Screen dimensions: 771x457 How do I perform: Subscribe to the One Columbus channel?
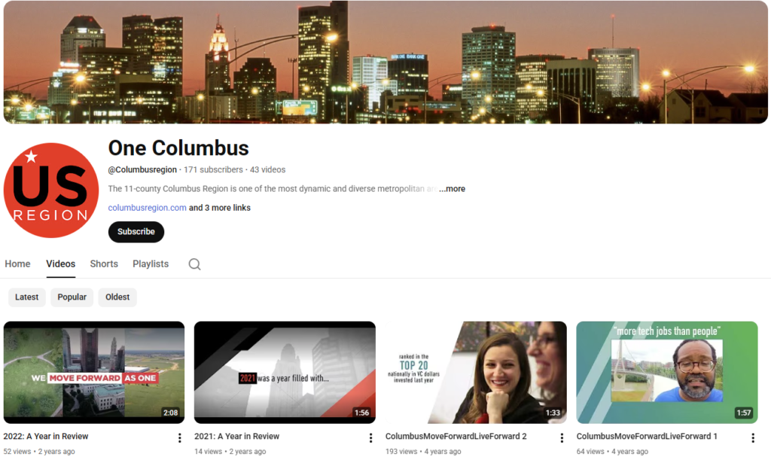pos(136,232)
